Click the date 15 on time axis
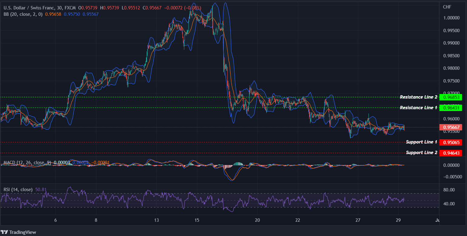 pyautogui.click(x=197, y=221)
